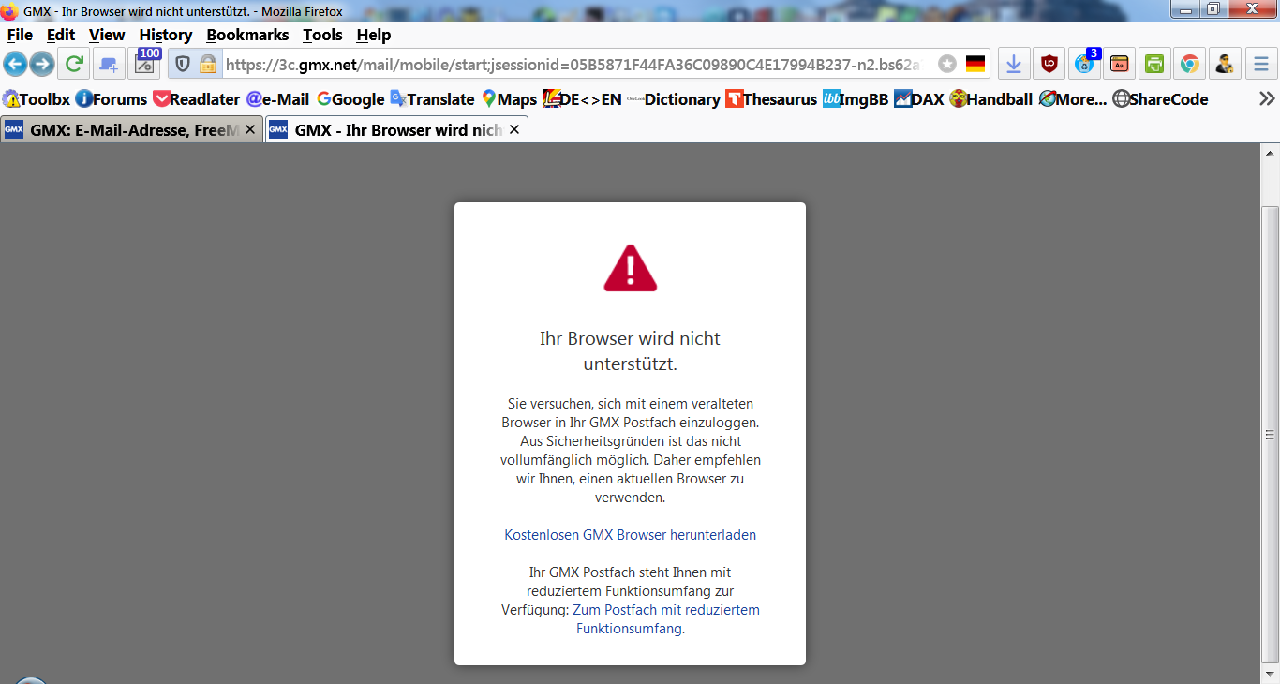Open the uBlock Origin extension

pyautogui.click(x=1049, y=64)
